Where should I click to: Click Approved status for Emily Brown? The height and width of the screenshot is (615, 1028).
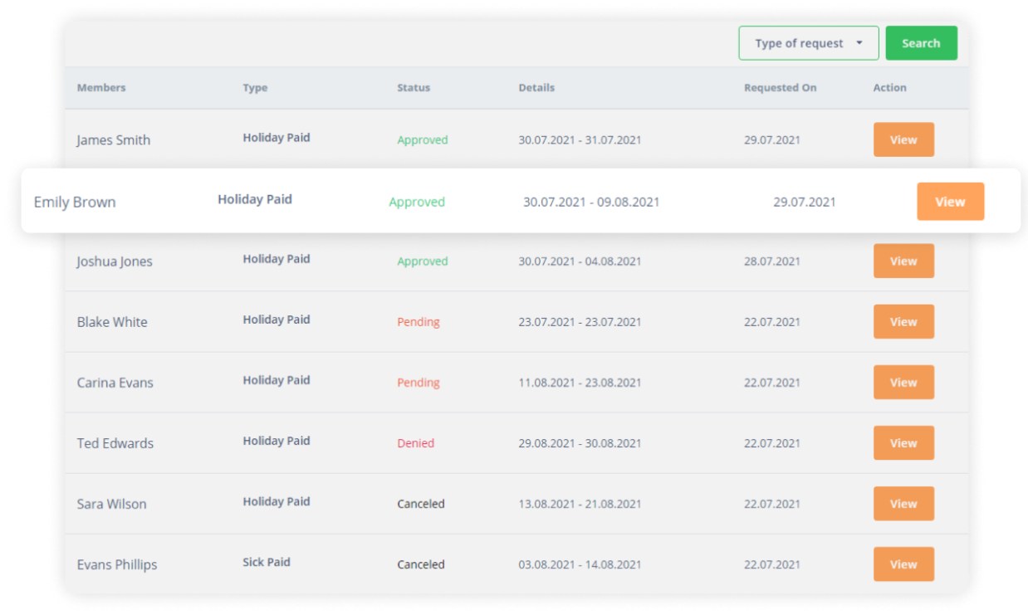(x=417, y=202)
